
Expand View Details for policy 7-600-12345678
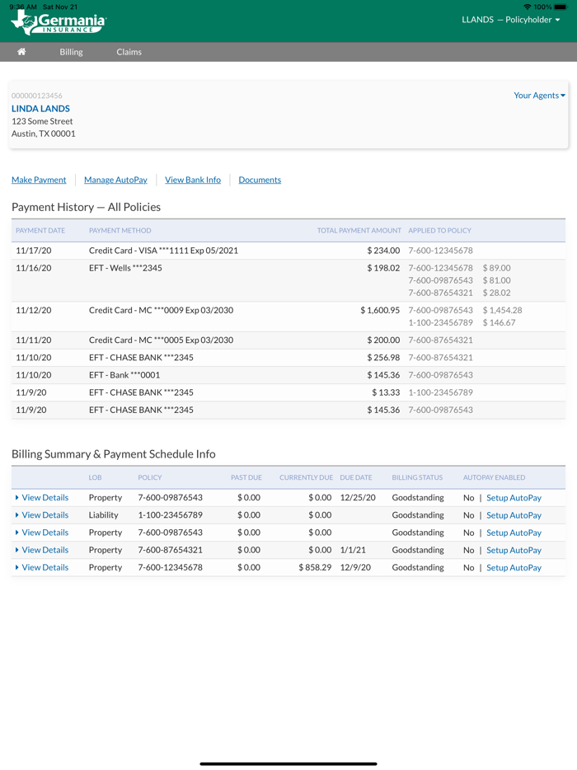pos(45,567)
